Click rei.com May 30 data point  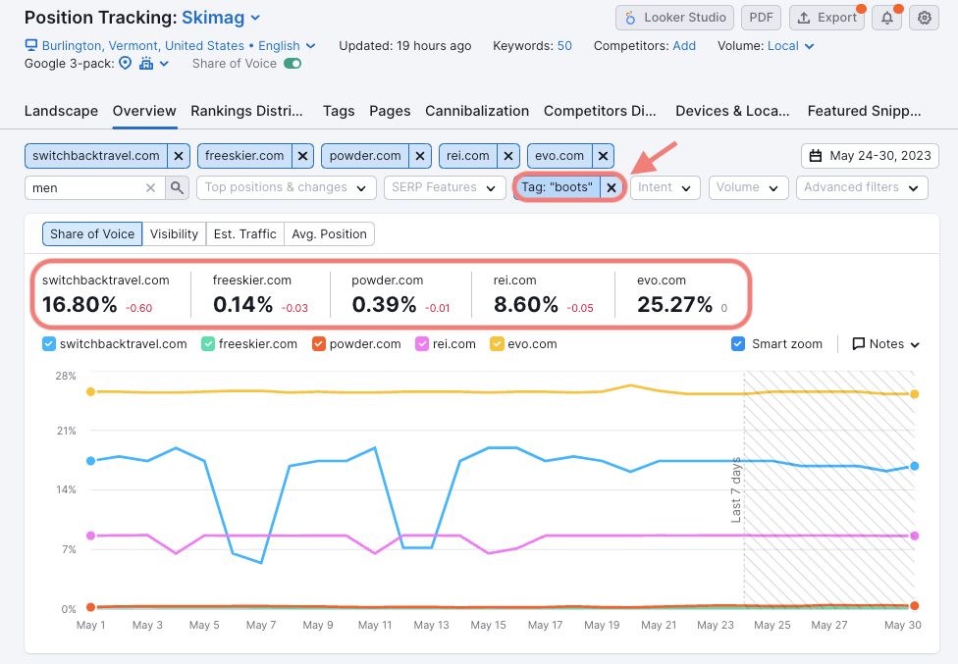pyautogui.click(x=914, y=536)
